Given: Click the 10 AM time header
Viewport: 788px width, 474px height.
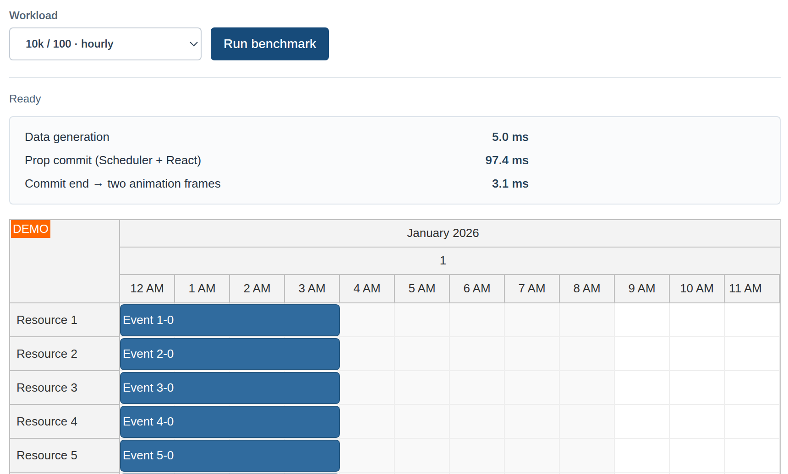Looking at the screenshot, I should (x=697, y=289).
